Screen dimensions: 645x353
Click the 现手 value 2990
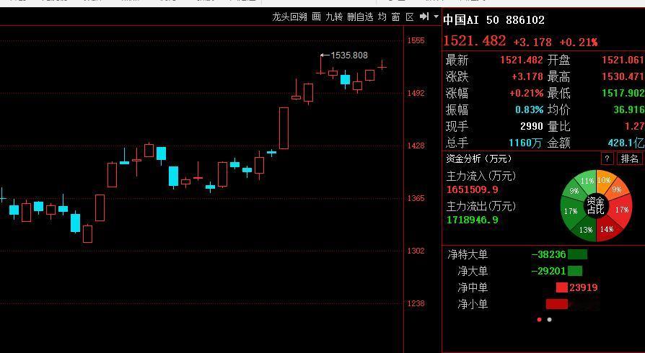tap(532, 126)
